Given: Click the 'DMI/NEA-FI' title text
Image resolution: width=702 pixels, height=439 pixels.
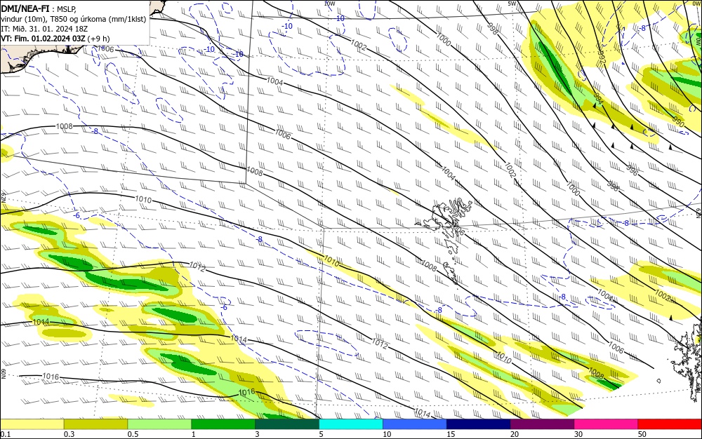Looking at the screenshot, I should coord(25,8).
